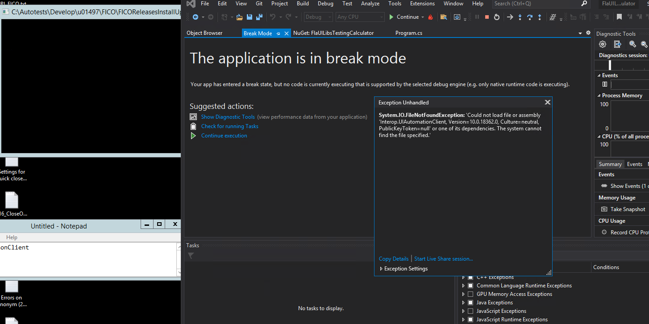Screen dimensions: 649x324
Task: Click Copy Details in the exception dialog
Action: tap(393, 258)
